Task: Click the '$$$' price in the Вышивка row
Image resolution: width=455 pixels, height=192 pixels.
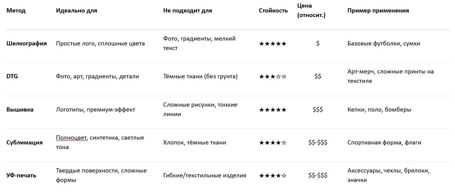Action: (318, 110)
